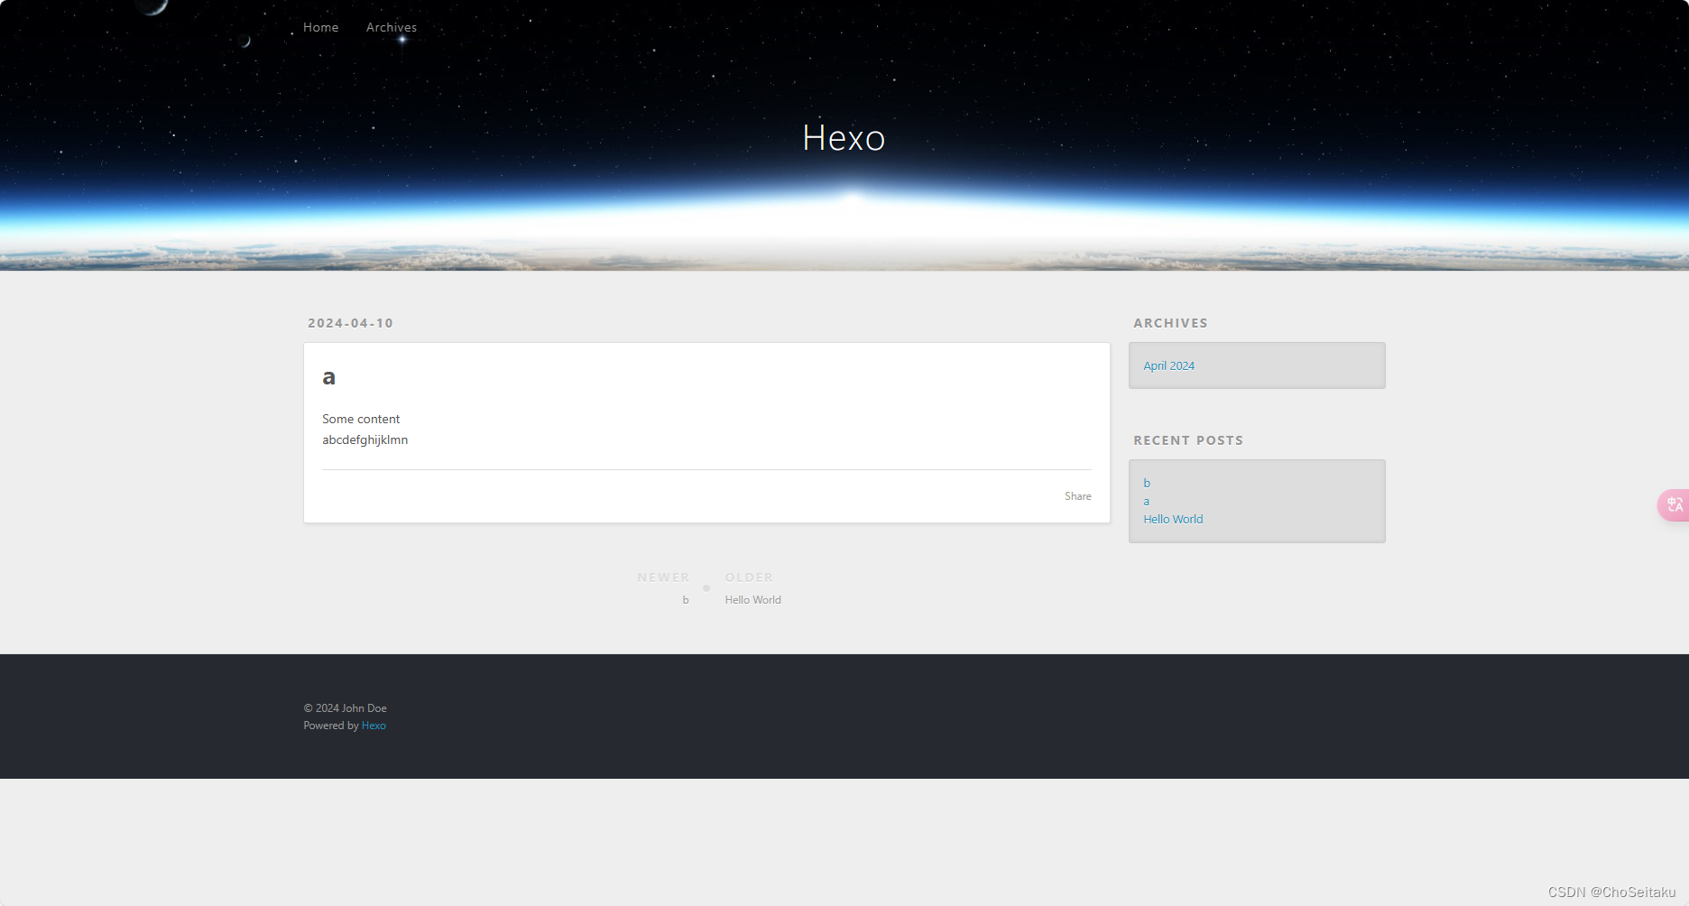
Task: Open recent post Hello World in the sidebar
Action: [1173, 519]
